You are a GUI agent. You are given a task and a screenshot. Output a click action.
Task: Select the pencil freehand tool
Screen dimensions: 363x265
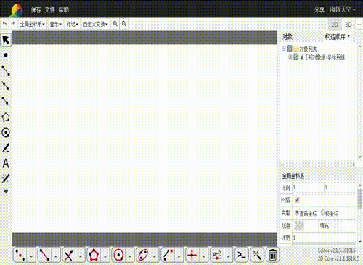click(x=6, y=148)
